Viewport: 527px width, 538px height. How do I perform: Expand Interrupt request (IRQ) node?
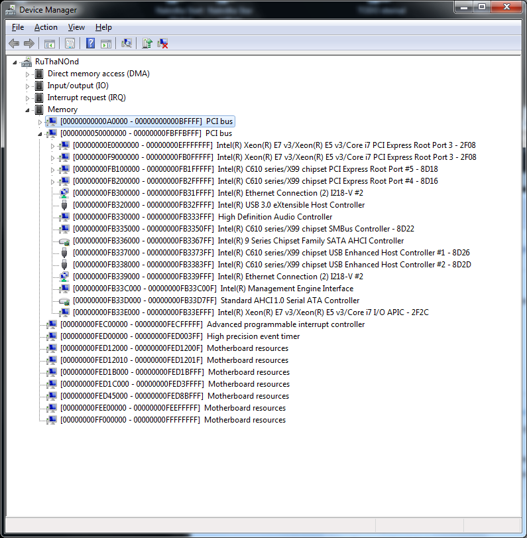(x=27, y=98)
